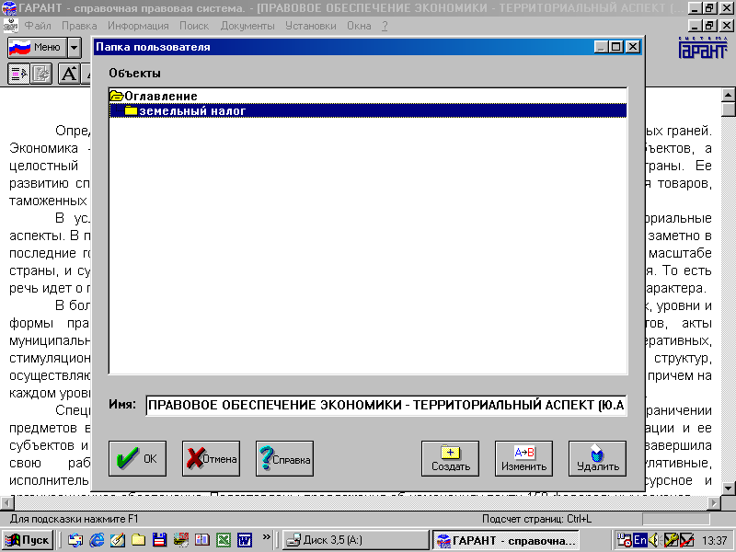Click the Подсчет страниц: Ctrl+L status text

click(x=536, y=519)
